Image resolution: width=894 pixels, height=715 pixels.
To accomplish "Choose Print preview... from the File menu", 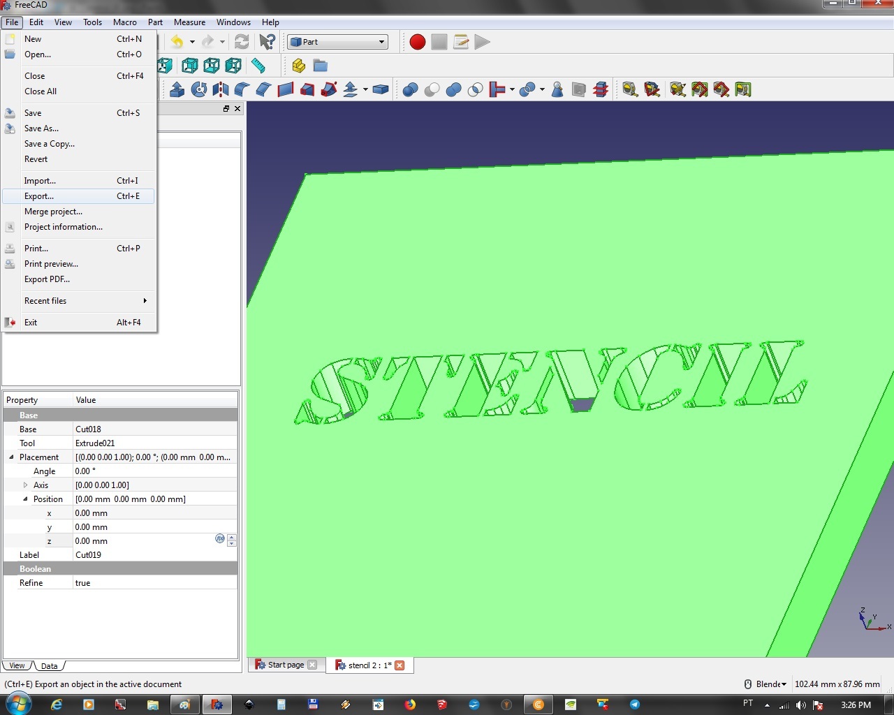I will (x=79, y=264).
